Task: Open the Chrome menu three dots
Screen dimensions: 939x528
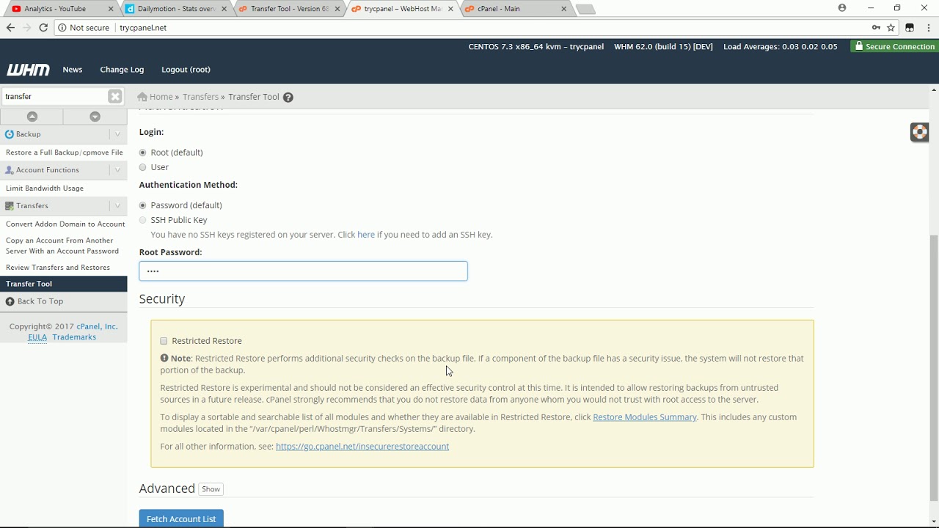Action: tap(928, 28)
